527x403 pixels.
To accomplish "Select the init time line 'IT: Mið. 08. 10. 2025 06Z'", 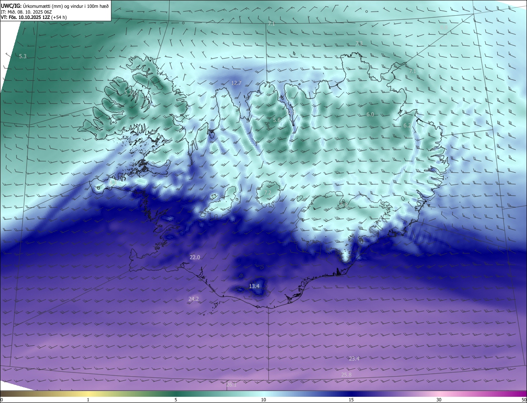I will [x=26, y=12].
